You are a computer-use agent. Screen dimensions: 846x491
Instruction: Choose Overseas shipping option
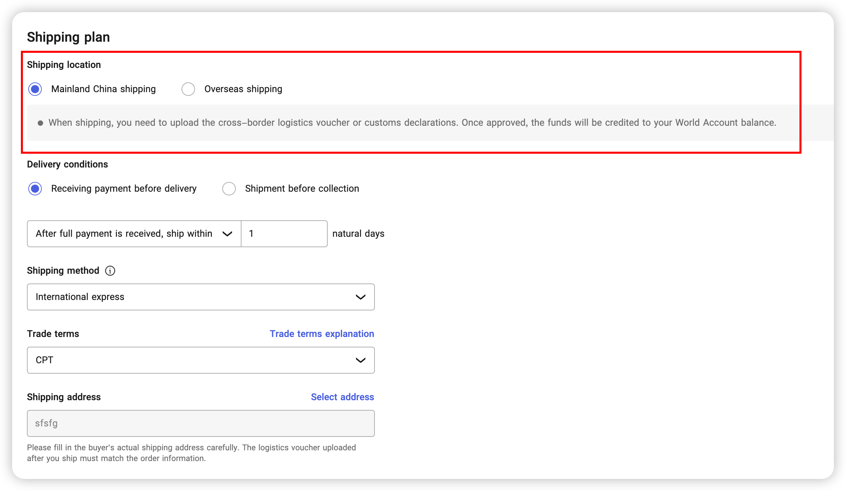coord(188,89)
